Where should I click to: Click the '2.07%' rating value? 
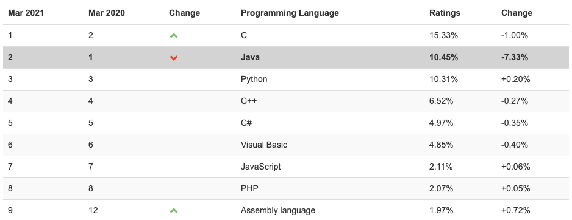442,188
